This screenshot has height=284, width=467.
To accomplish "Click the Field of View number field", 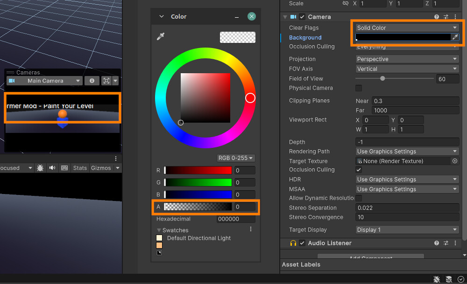I will [x=448, y=79].
